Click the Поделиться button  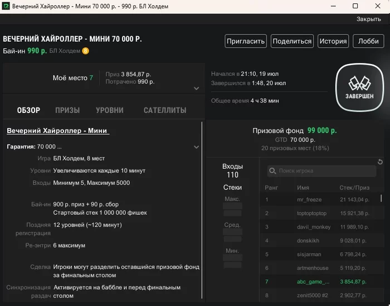pyautogui.click(x=292, y=41)
